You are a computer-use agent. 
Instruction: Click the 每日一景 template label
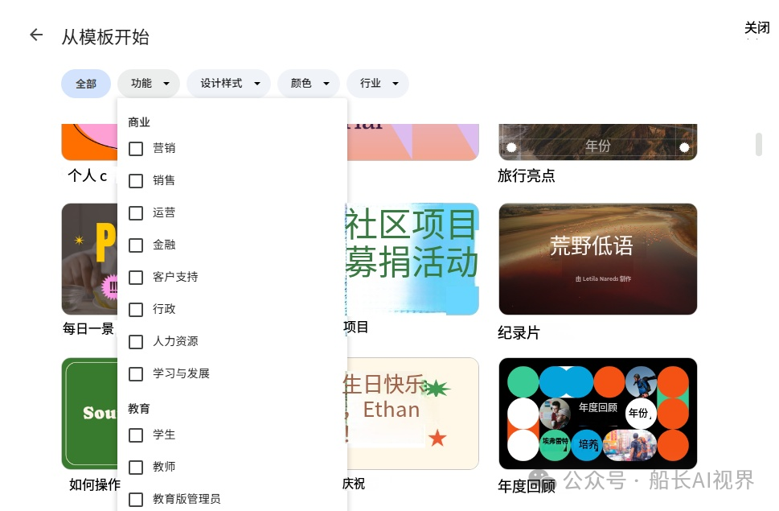[88, 328]
